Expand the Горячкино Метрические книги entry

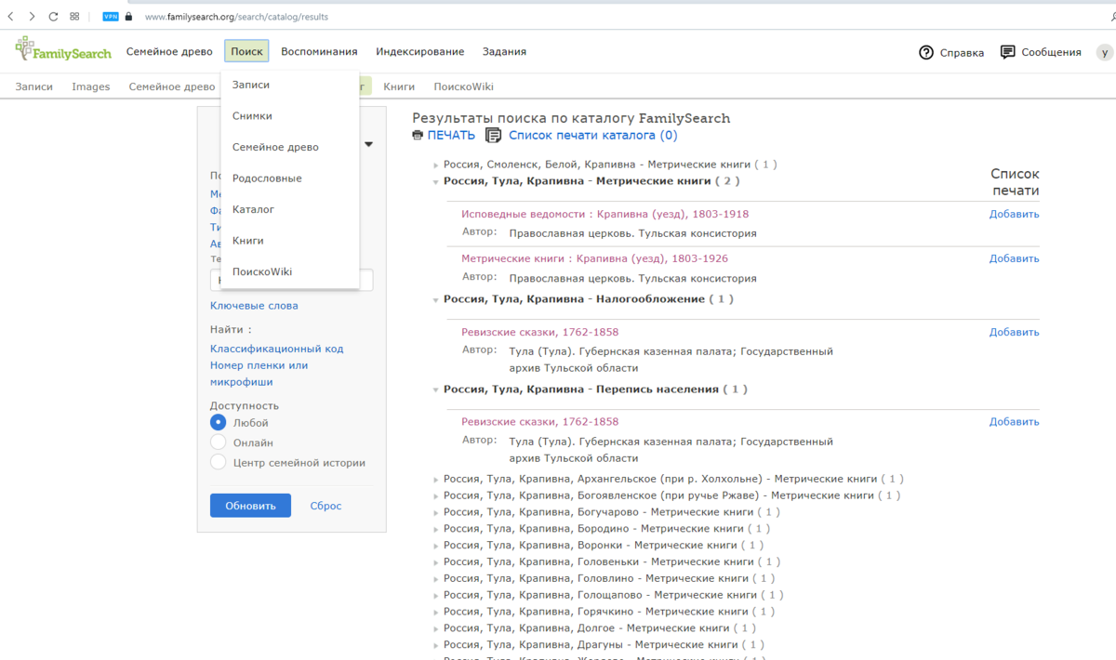[436, 612]
